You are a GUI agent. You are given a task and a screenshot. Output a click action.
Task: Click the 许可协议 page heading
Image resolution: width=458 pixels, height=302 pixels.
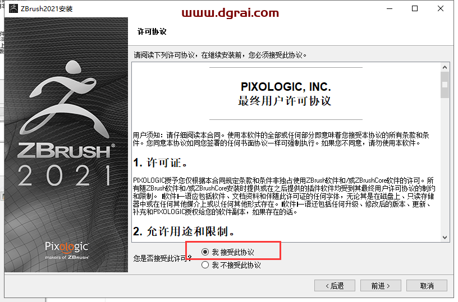152,32
